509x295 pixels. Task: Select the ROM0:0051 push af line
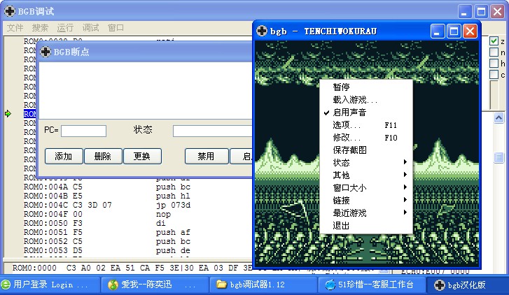107,232
